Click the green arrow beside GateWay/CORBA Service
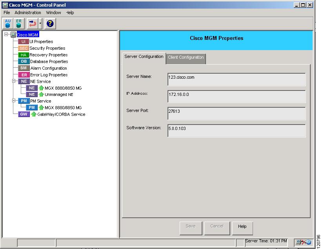 (x=34, y=114)
